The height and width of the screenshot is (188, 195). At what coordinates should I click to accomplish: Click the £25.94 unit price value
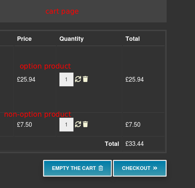[26, 80]
